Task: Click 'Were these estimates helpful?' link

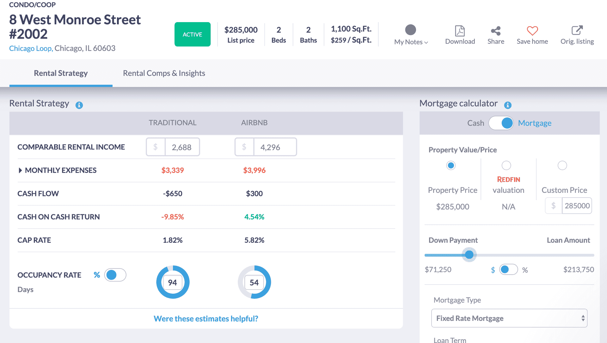Action: (x=206, y=319)
